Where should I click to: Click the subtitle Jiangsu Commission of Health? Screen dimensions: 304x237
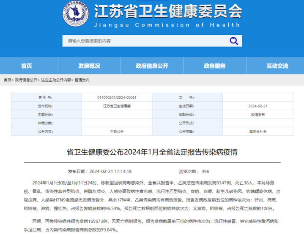[x=167, y=25]
